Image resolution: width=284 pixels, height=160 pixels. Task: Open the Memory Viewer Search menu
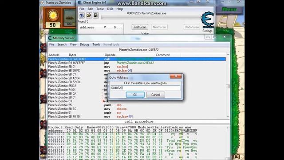click(62, 44)
